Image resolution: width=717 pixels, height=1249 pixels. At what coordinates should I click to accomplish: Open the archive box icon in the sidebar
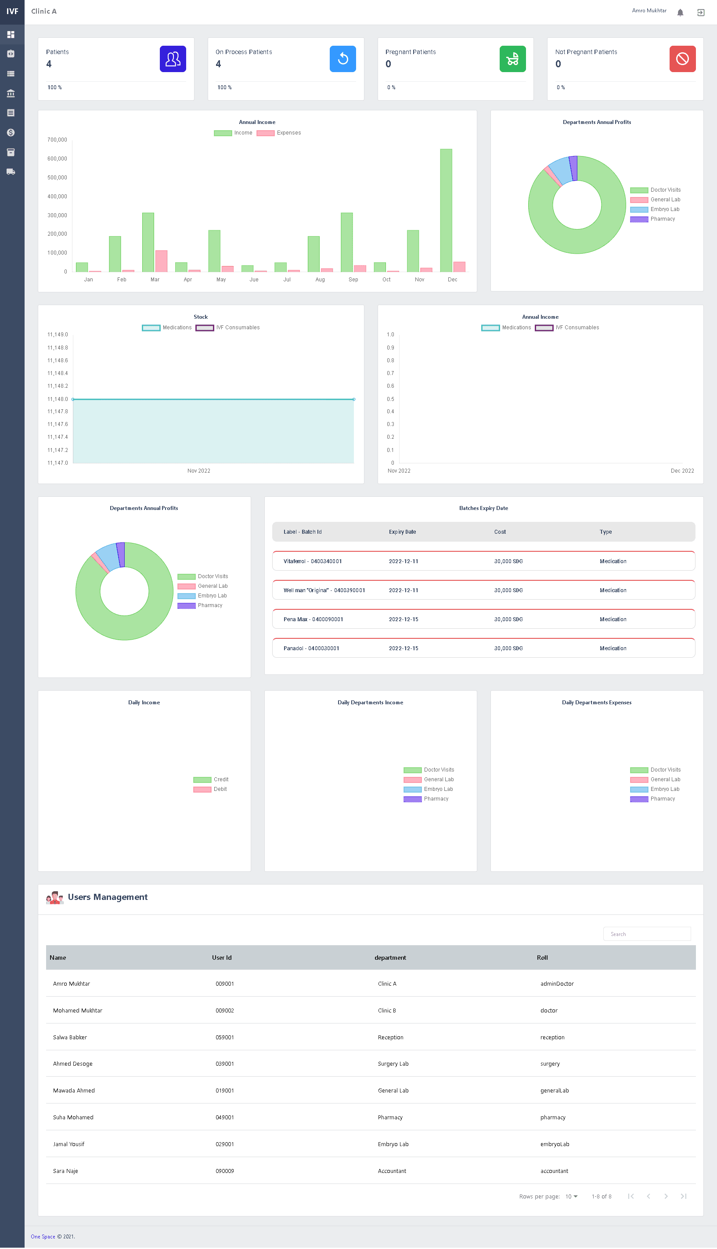pyautogui.click(x=11, y=153)
